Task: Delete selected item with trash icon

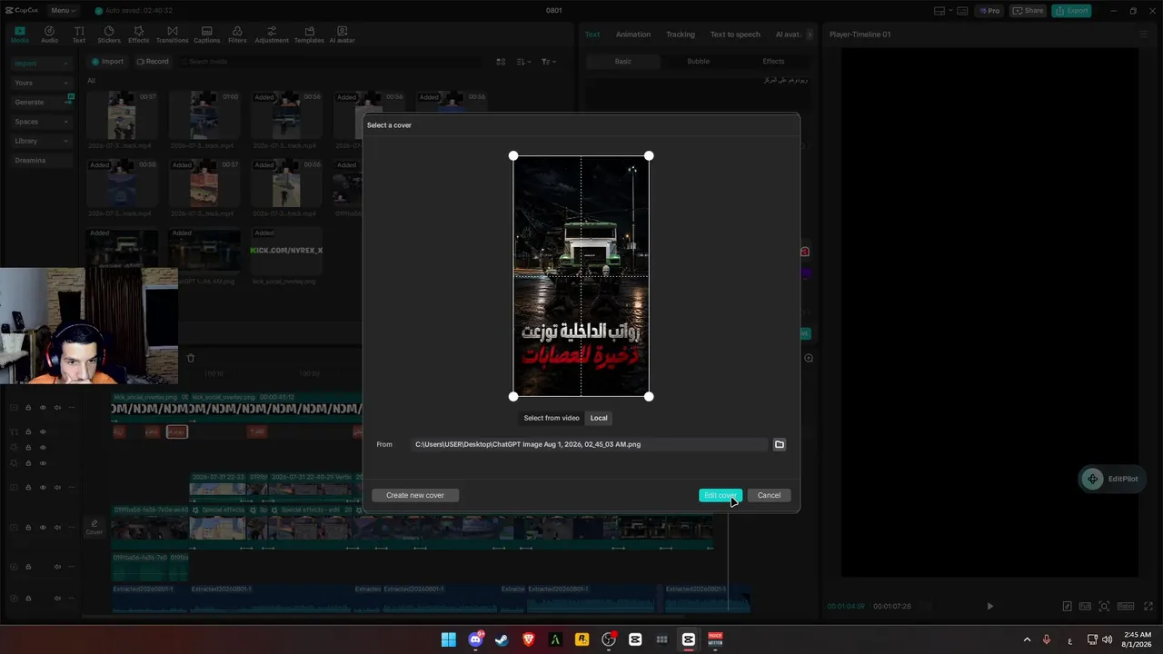Action: pyautogui.click(x=190, y=358)
